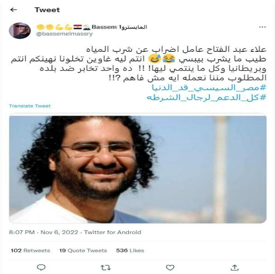Reply with the speech bubble icon
This screenshot has height=274, width=275.
click(x=41, y=268)
